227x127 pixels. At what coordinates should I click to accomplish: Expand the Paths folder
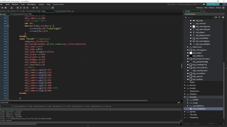click(x=185, y=82)
